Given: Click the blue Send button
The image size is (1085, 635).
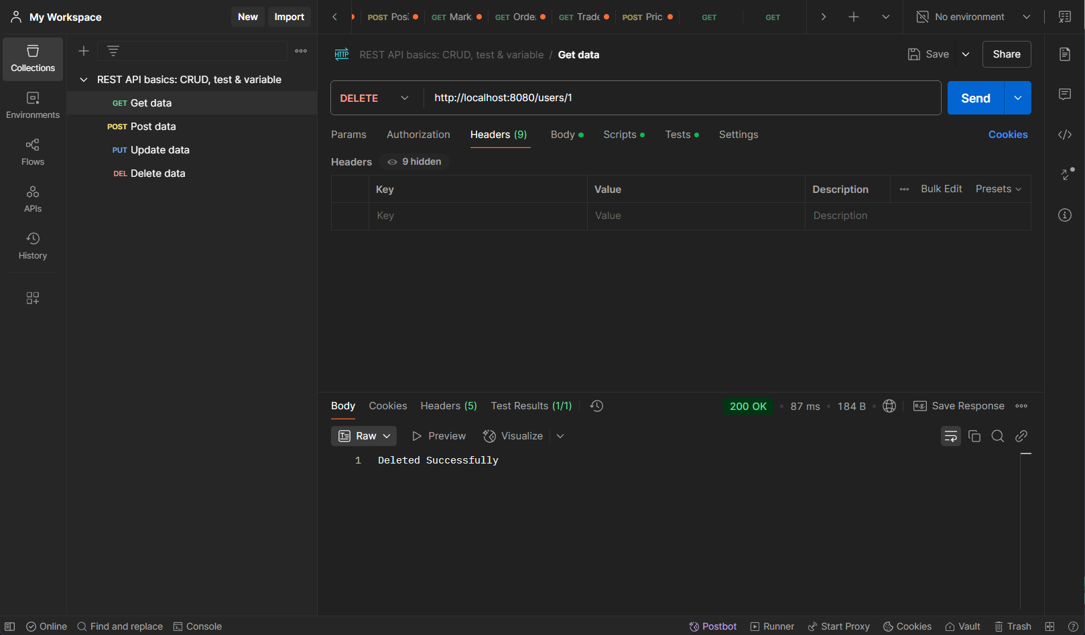Looking at the screenshot, I should click(x=976, y=98).
